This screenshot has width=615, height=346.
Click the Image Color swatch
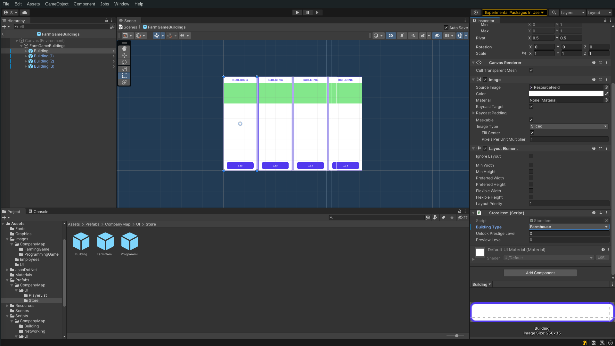[x=566, y=94]
